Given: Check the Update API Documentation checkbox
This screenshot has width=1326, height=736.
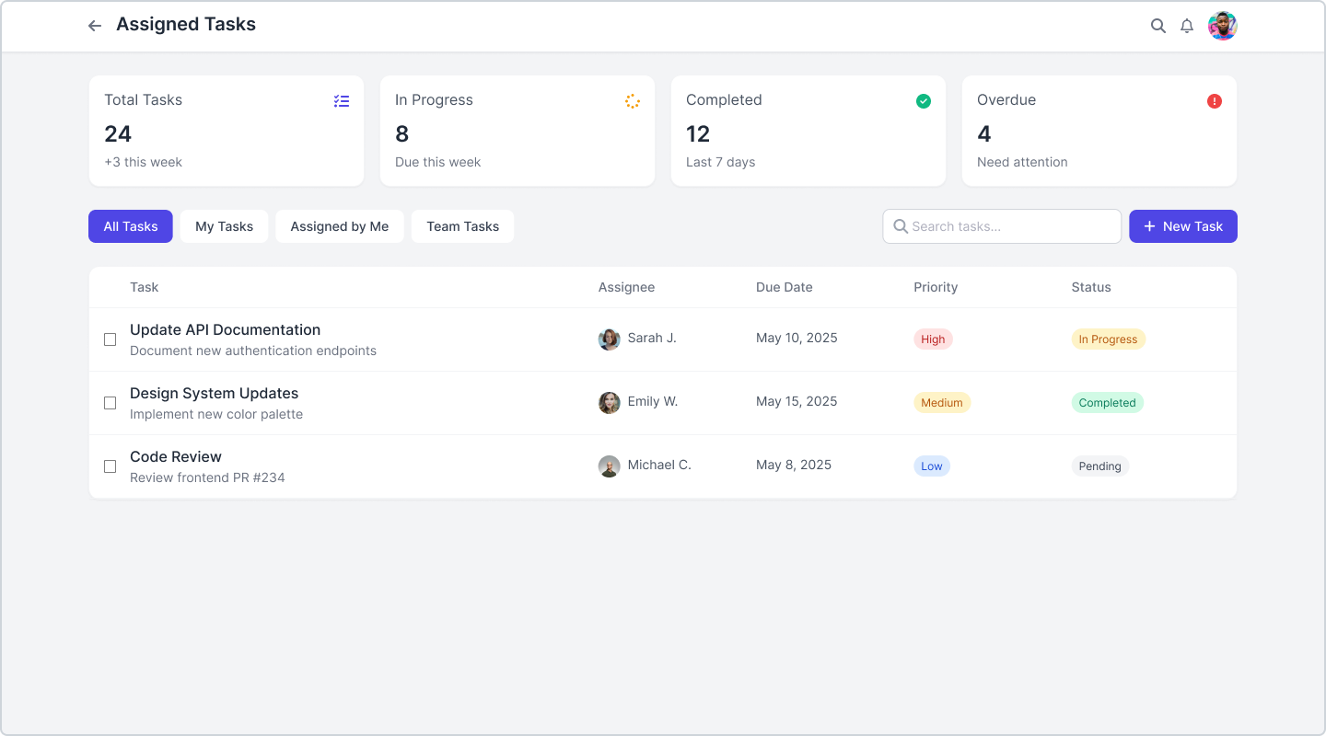Looking at the screenshot, I should pos(110,339).
